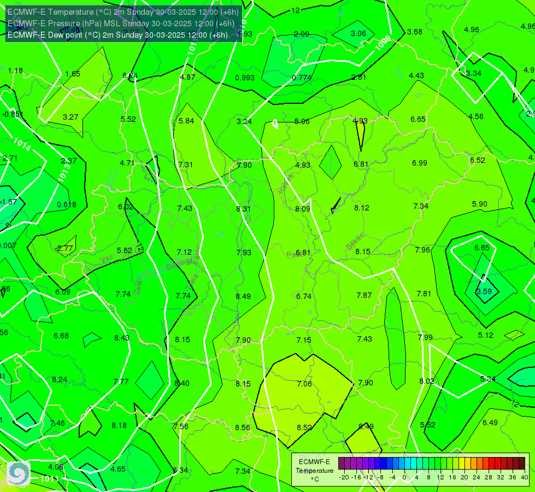Click the dew point value 6.74
The height and width of the screenshot is (492, 535).
tap(304, 296)
